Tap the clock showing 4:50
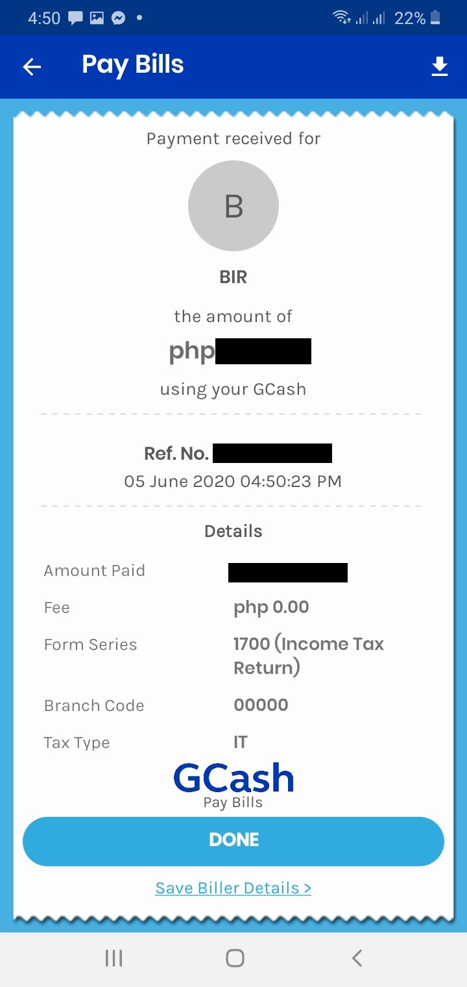 [43, 18]
